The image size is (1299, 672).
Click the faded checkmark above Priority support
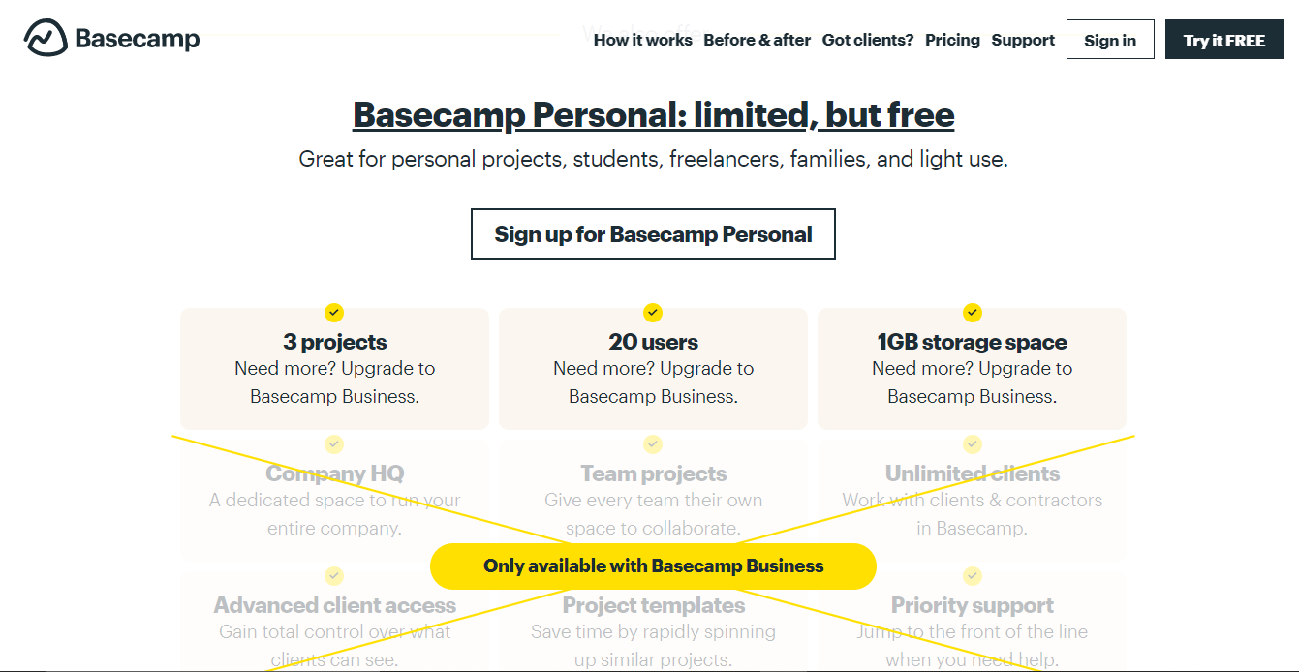coord(973,576)
